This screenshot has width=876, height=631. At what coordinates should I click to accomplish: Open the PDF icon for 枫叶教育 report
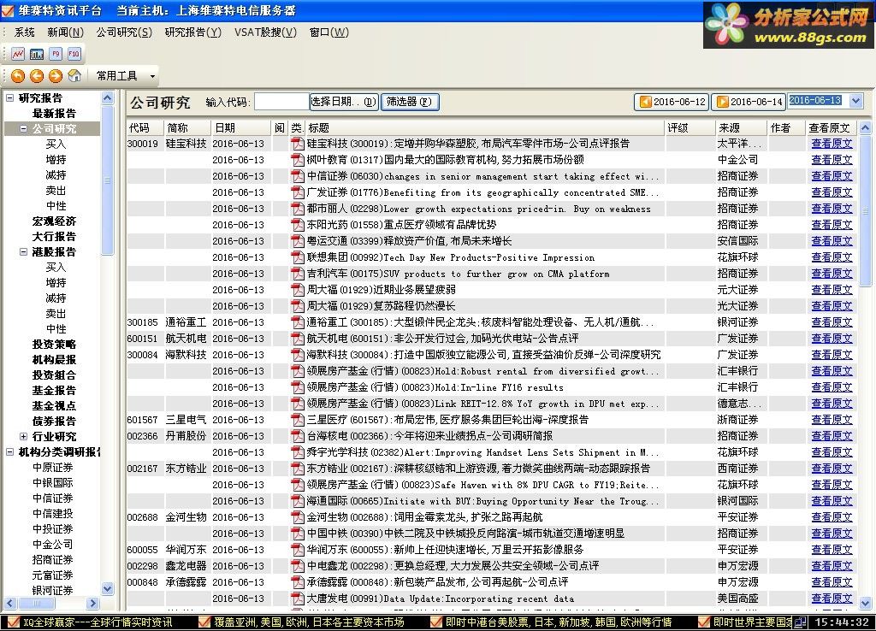click(298, 160)
